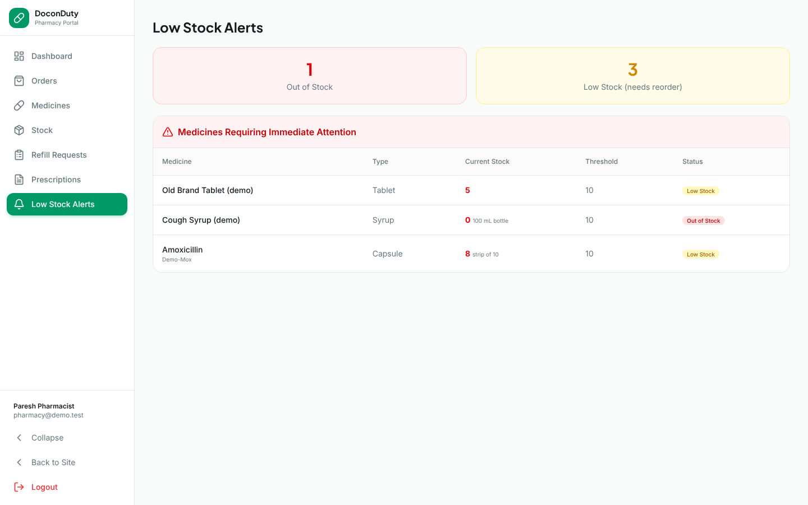Click the Out of Stock status badge
Image resolution: width=808 pixels, height=505 pixels.
tap(704, 221)
